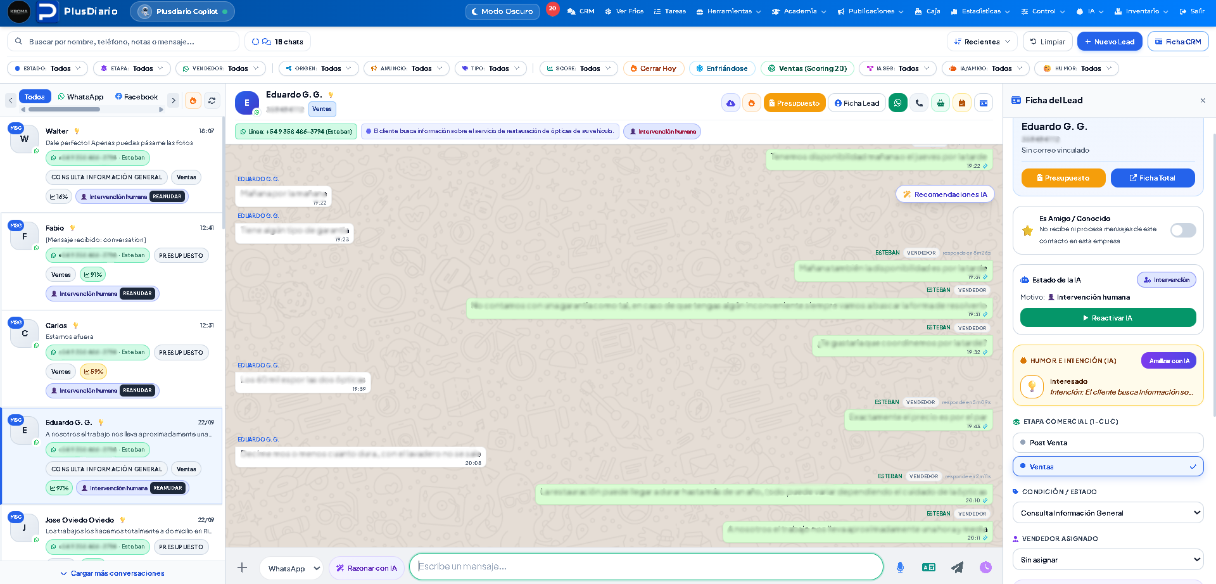Toggle the Cerrar Hoy filter chip
This screenshot has height=584, width=1216.
coord(653,68)
